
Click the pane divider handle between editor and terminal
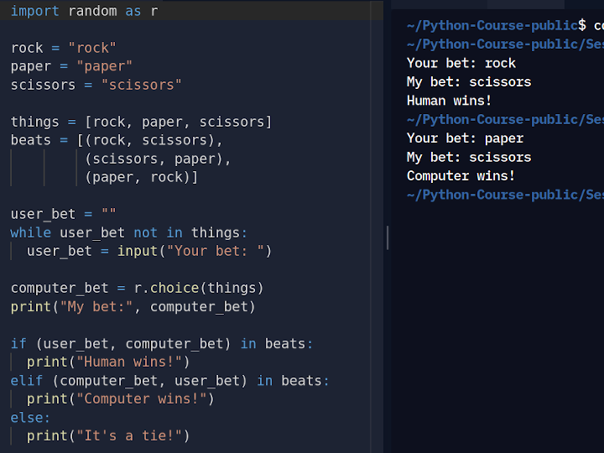coord(387,237)
